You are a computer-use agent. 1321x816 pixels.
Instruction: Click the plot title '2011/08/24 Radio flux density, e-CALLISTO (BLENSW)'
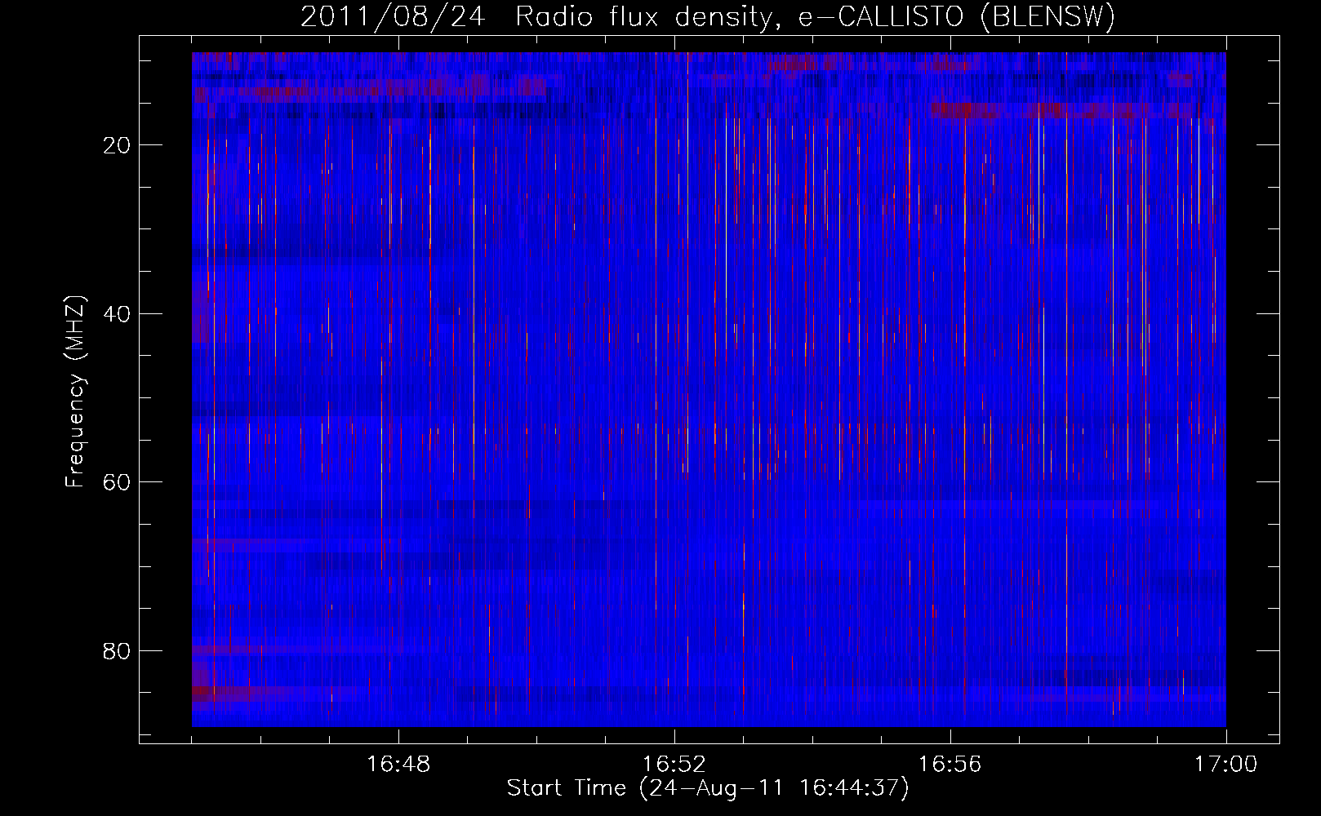[707, 16]
